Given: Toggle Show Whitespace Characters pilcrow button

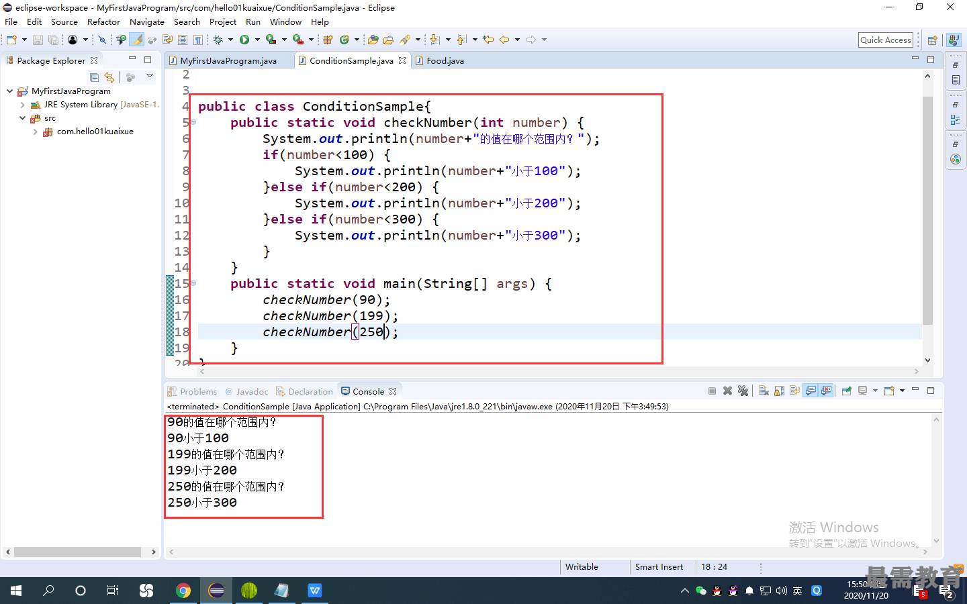Looking at the screenshot, I should (x=198, y=40).
